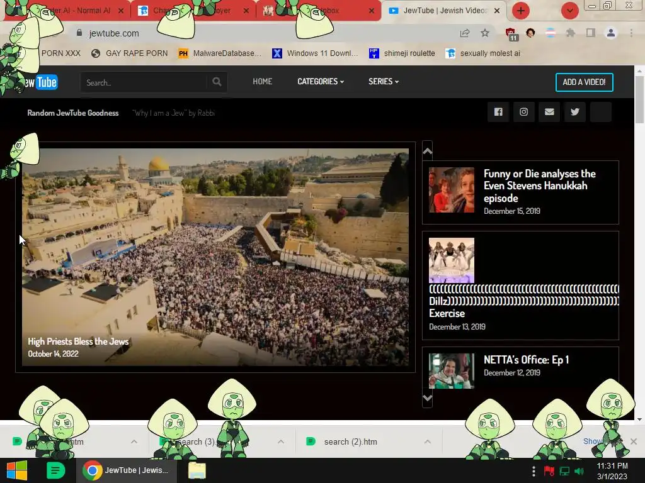Click the JewTube Chrome taskbar button
The width and height of the screenshot is (645, 483).
tap(127, 470)
